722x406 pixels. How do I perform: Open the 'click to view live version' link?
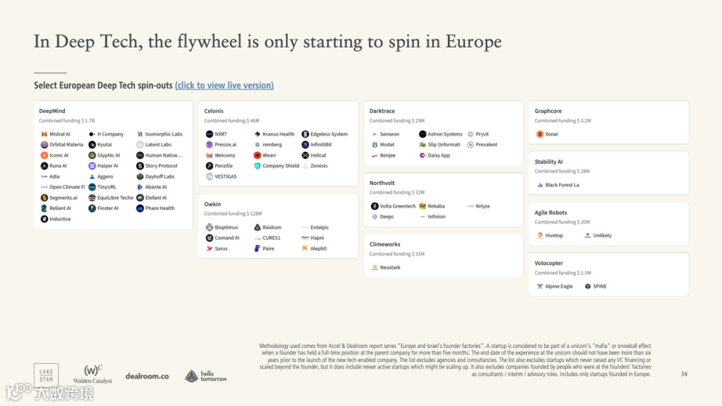[x=224, y=85]
